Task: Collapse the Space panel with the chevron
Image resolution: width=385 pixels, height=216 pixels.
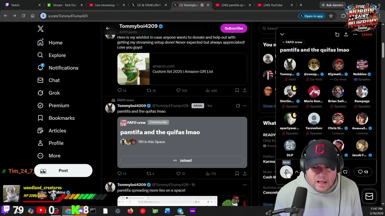Action: 282,34
